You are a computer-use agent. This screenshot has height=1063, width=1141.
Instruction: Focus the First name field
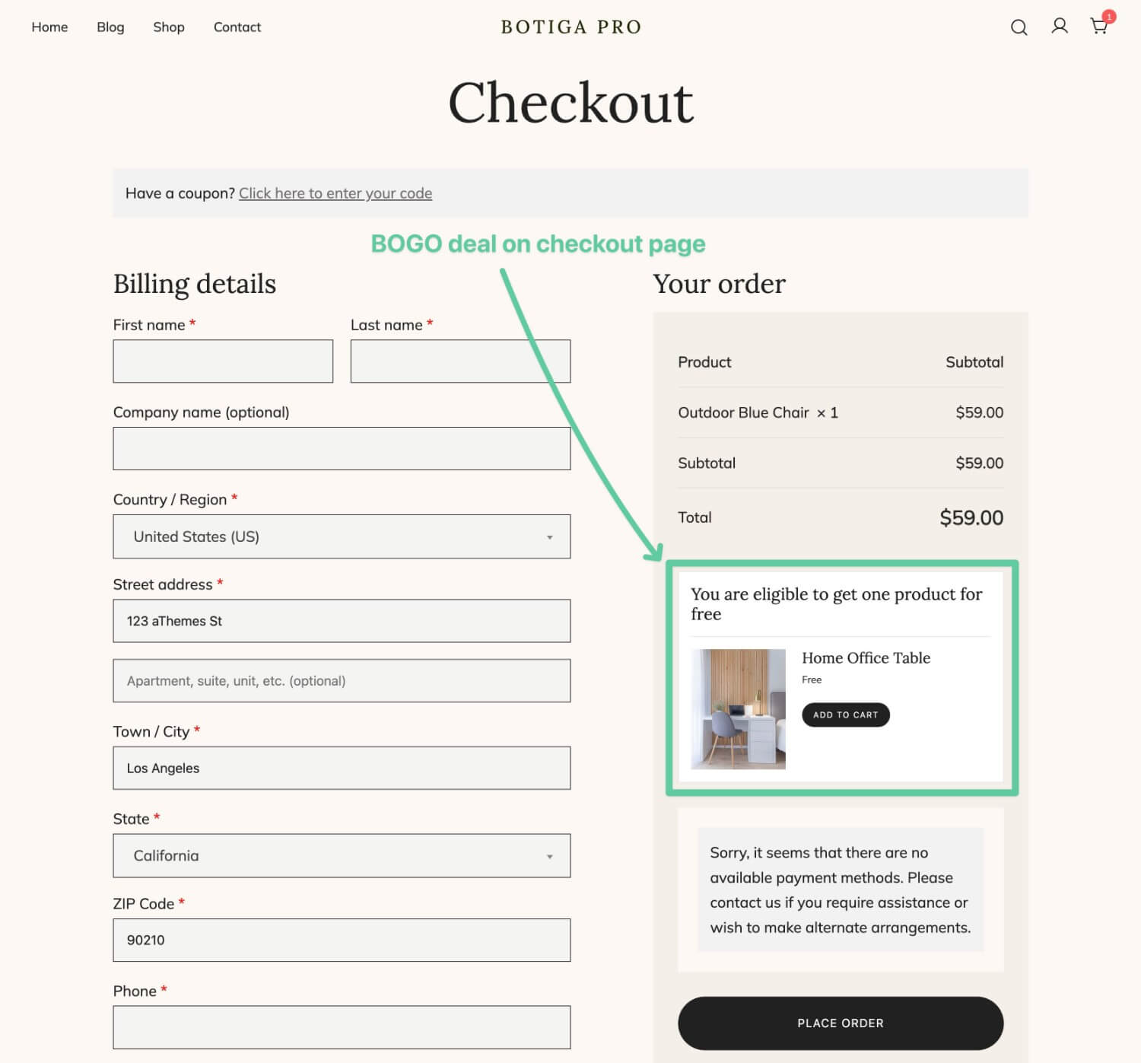223,361
